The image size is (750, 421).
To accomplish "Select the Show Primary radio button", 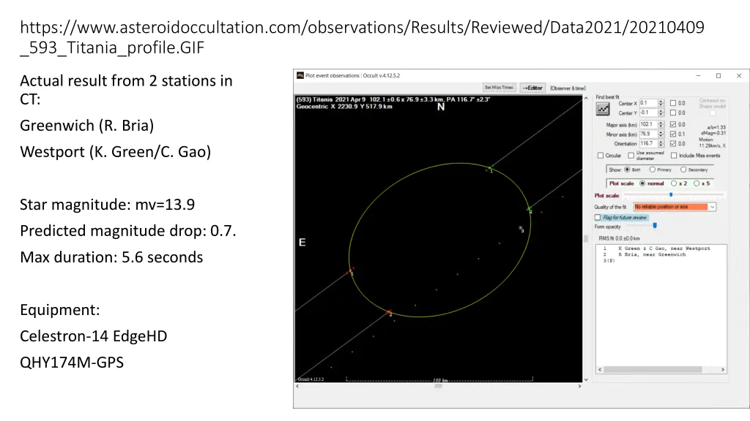I will (652, 170).
